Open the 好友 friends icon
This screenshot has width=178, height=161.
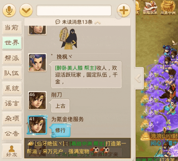(12, 151)
